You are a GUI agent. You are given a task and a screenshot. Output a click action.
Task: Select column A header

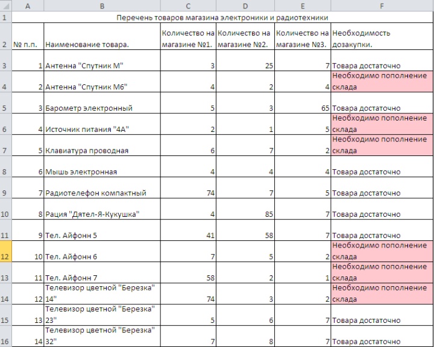[28, 6]
